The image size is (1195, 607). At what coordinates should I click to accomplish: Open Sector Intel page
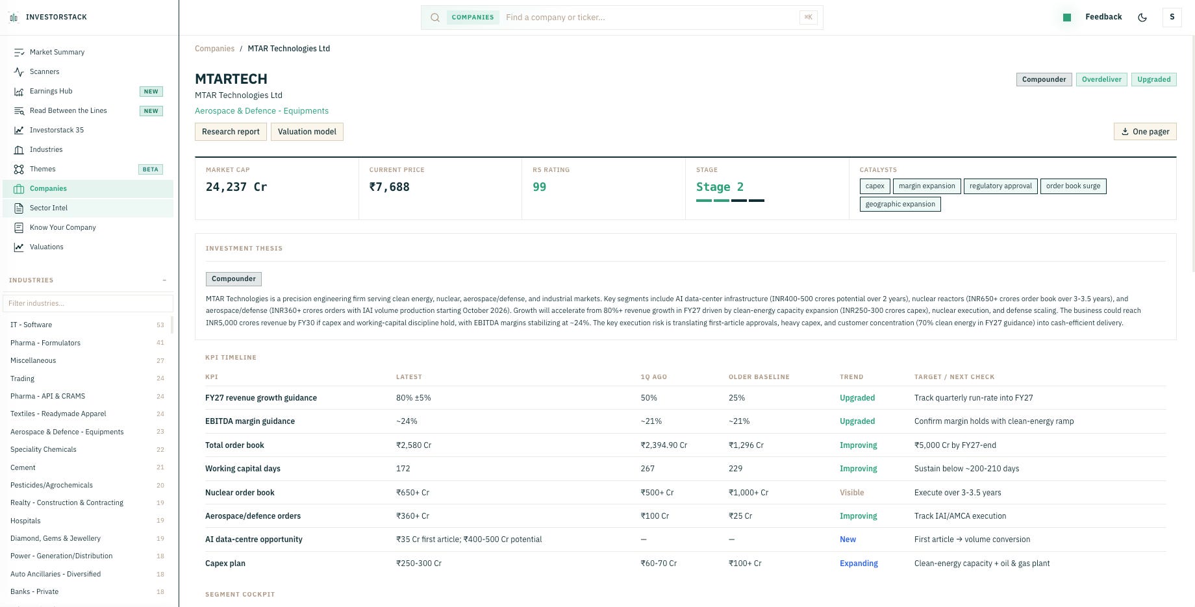(x=88, y=208)
